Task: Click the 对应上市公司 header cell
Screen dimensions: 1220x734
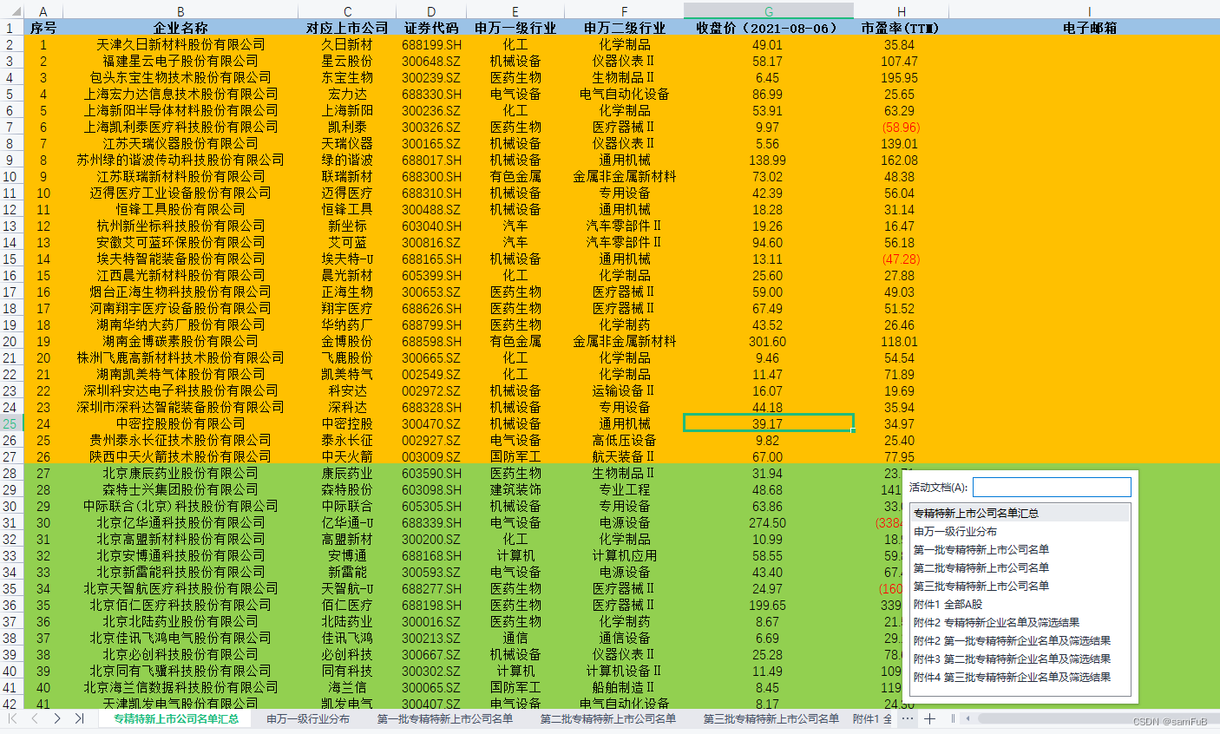Action: pyautogui.click(x=347, y=28)
